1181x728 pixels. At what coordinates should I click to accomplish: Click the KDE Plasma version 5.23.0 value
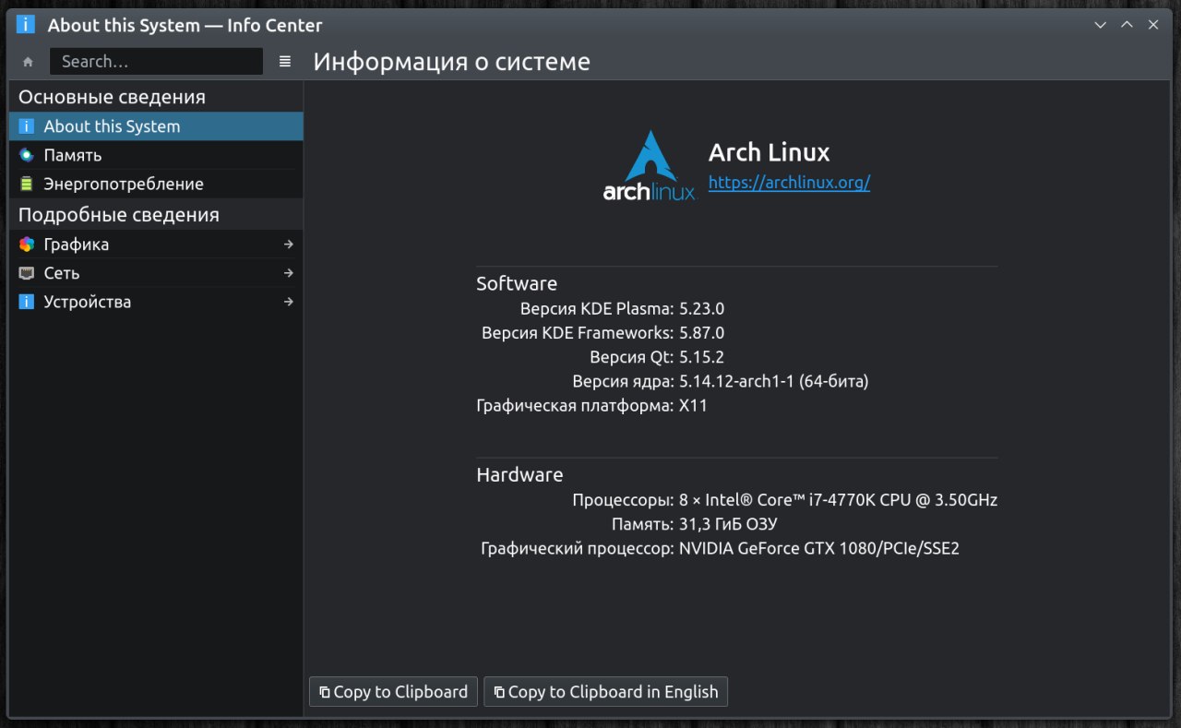[x=701, y=309]
